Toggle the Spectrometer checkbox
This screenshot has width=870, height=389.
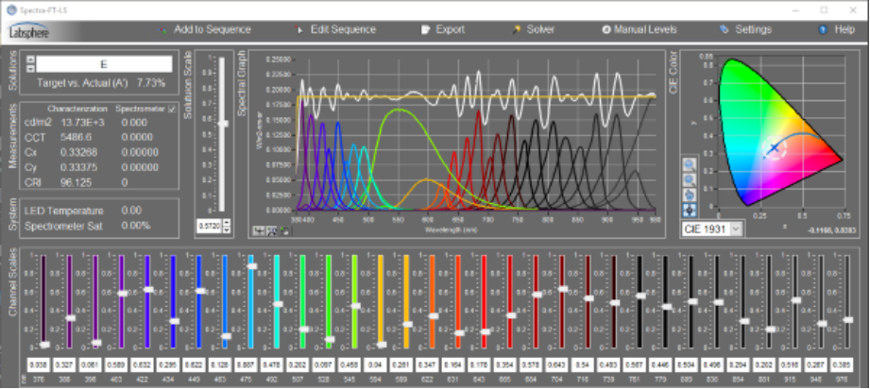[x=171, y=110]
